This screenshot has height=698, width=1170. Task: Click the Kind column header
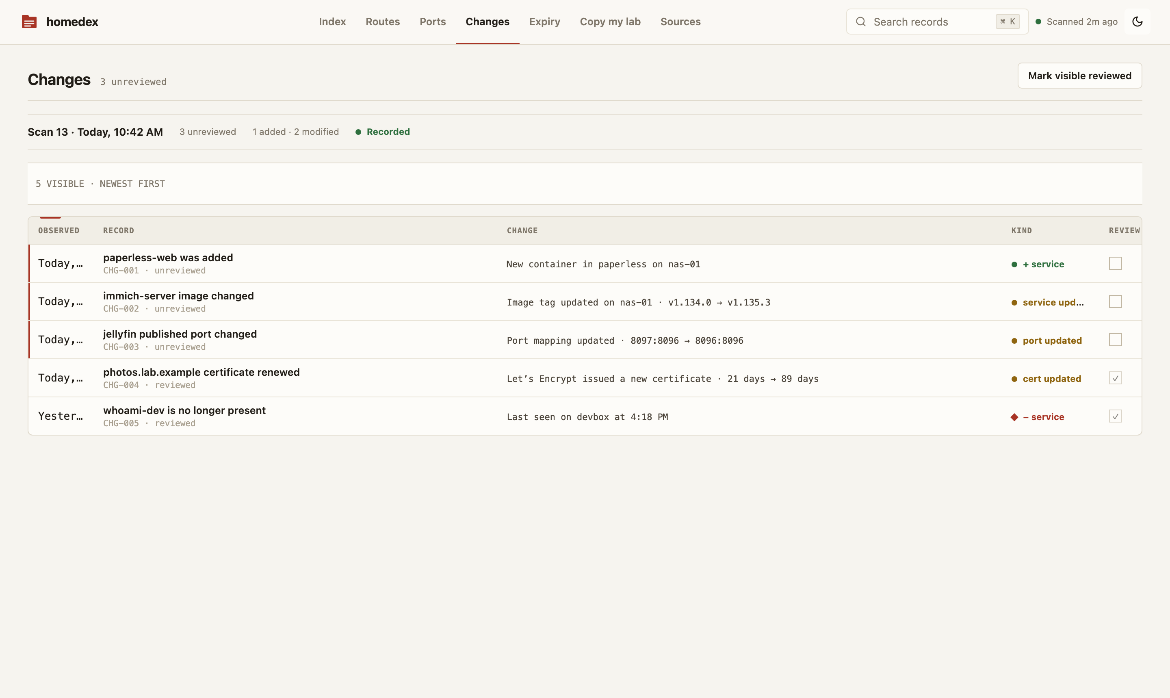point(1022,230)
